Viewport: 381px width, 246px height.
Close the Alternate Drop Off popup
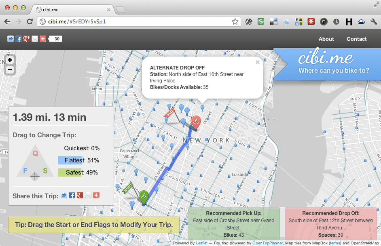(x=257, y=62)
